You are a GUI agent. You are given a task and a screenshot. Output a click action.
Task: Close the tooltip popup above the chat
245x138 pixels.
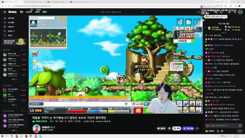(x=225, y=16)
